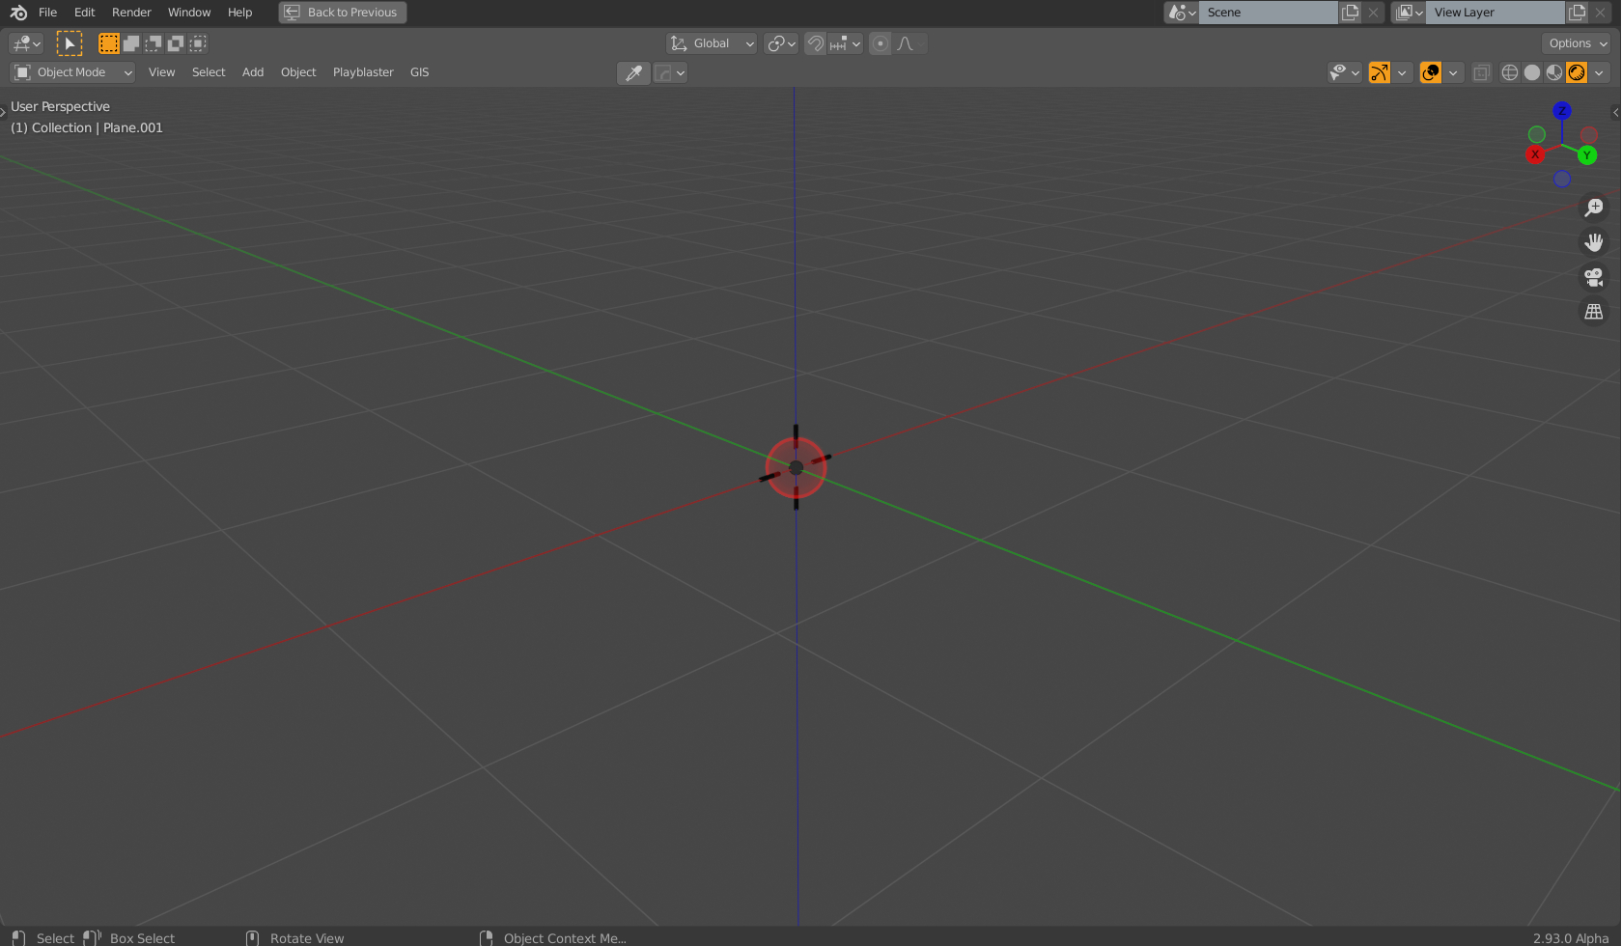Click the Scene name field
1622x946 pixels.
click(x=1268, y=13)
